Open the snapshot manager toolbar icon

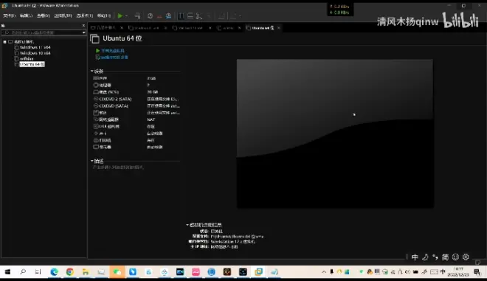[x=169, y=15]
